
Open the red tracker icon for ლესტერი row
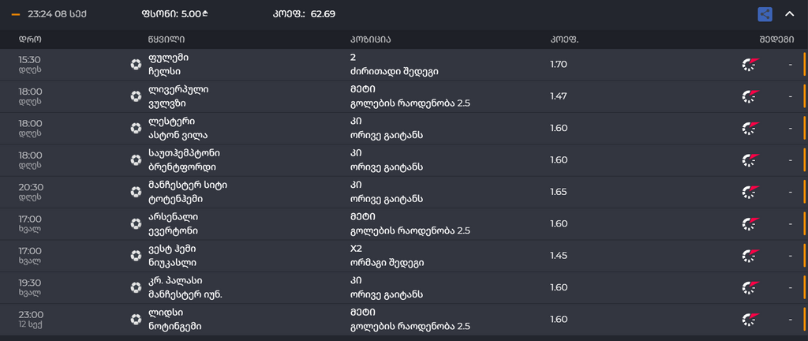point(750,128)
